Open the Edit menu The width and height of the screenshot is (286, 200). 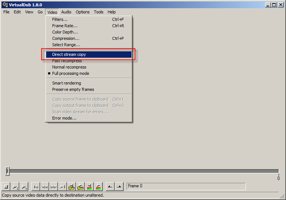click(17, 12)
